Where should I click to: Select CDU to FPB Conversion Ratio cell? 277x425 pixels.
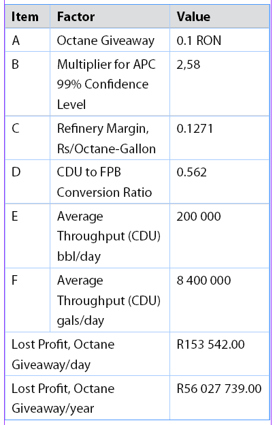(x=110, y=182)
